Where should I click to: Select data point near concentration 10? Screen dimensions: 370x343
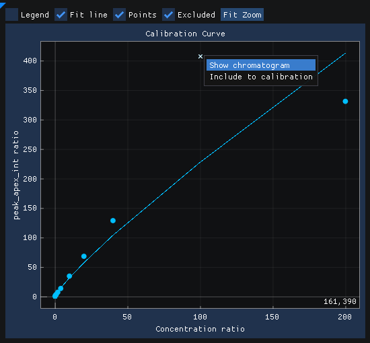click(x=69, y=276)
